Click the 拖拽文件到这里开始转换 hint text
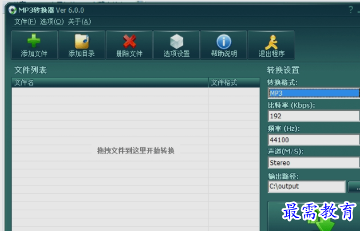Viewport: 360px width, 231px height. [x=136, y=150]
